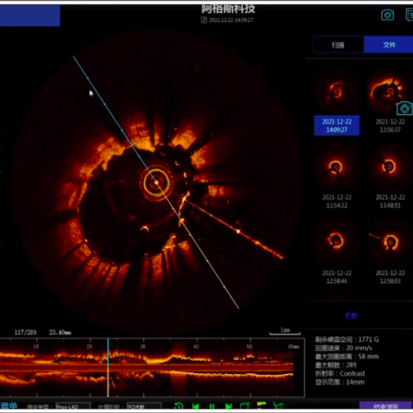Skip to the next frame

228,406
